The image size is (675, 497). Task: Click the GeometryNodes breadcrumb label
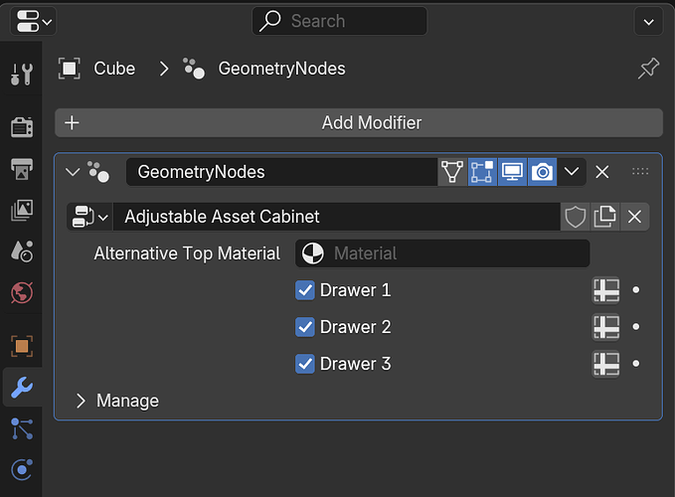(281, 69)
